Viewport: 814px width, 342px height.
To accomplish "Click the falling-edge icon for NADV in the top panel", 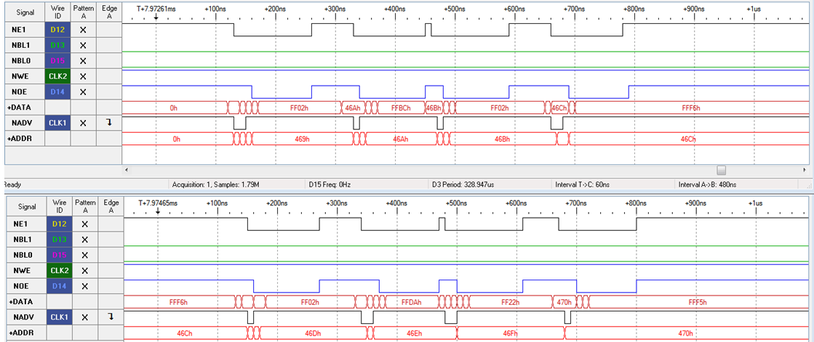I will pyautogui.click(x=110, y=123).
